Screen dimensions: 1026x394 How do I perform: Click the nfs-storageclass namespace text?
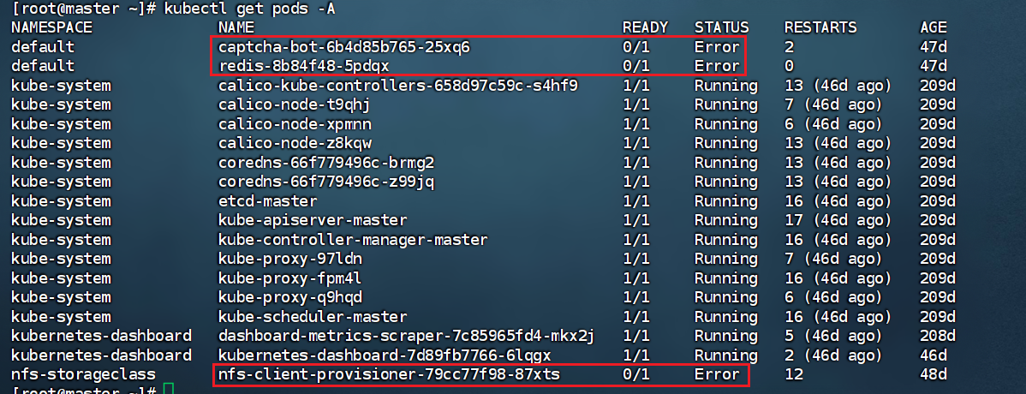[83, 374]
